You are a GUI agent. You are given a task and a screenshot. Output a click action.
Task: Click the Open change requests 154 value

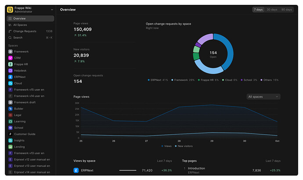(78, 81)
